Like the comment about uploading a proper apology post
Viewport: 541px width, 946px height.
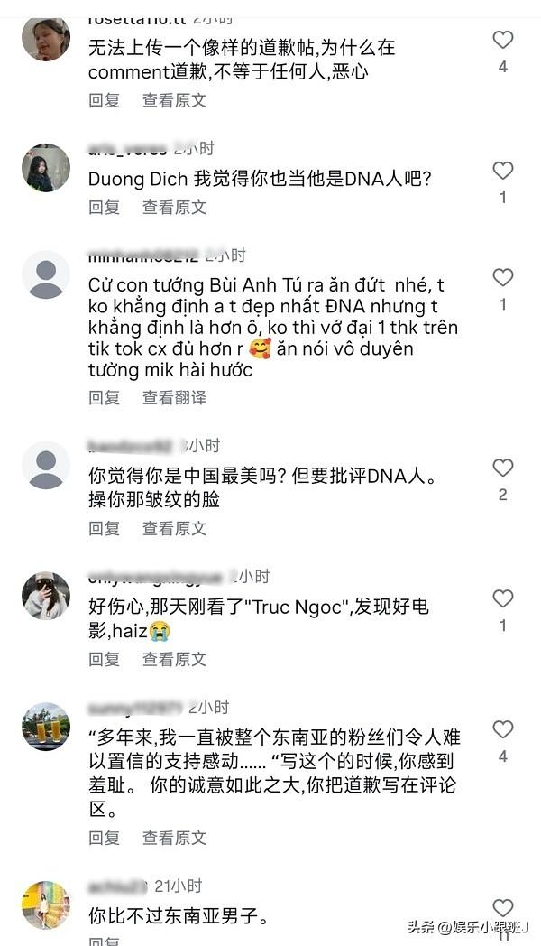point(502,40)
